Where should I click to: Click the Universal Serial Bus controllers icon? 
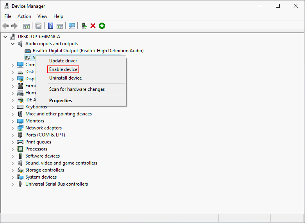20,184
